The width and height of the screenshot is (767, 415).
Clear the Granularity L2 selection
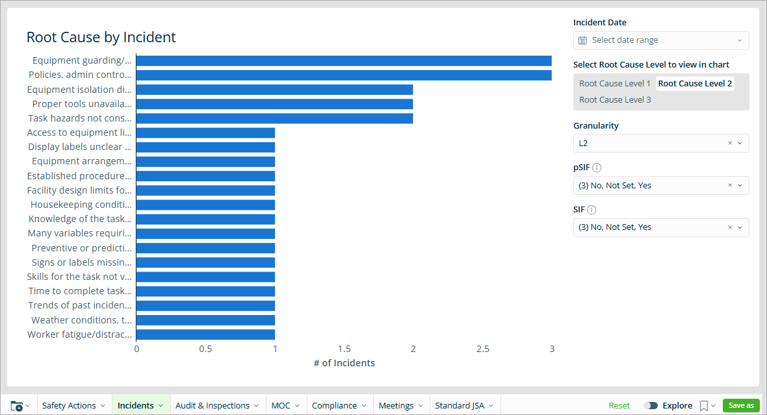tap(730, 143)
